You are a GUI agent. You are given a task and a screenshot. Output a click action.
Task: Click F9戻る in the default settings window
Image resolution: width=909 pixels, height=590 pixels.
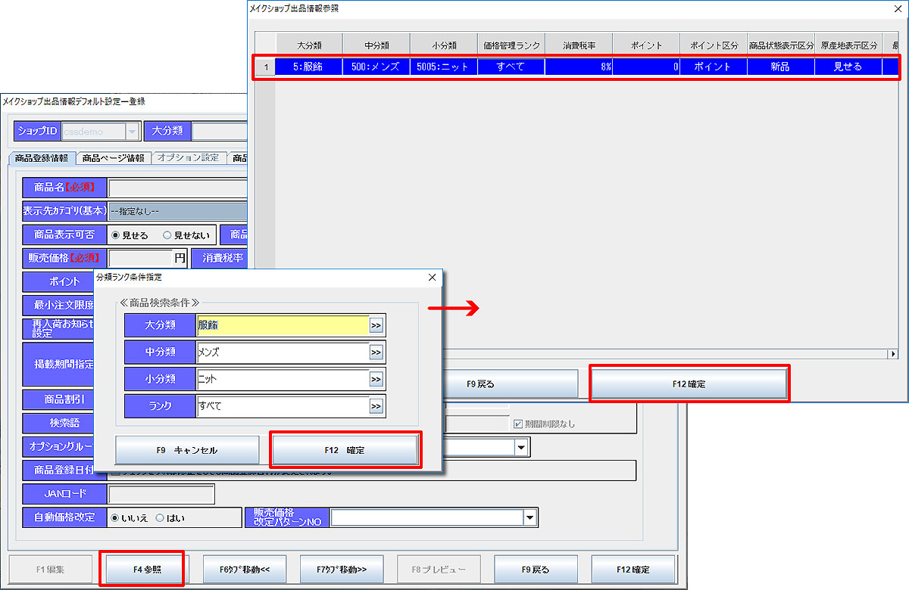coord(536,569)
